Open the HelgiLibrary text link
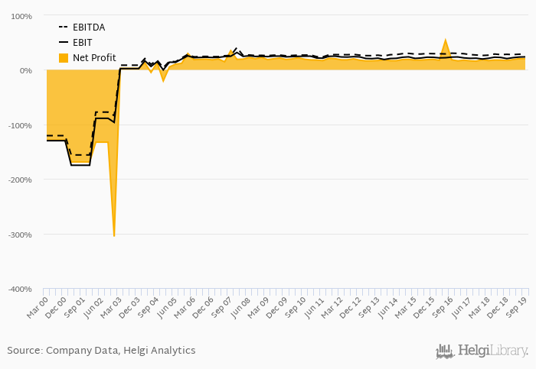 click(493, 351)
